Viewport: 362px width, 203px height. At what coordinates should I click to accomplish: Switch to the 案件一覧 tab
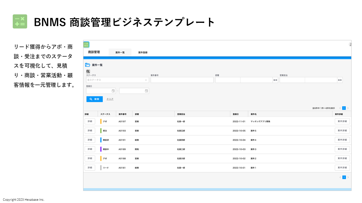point(120,52)
